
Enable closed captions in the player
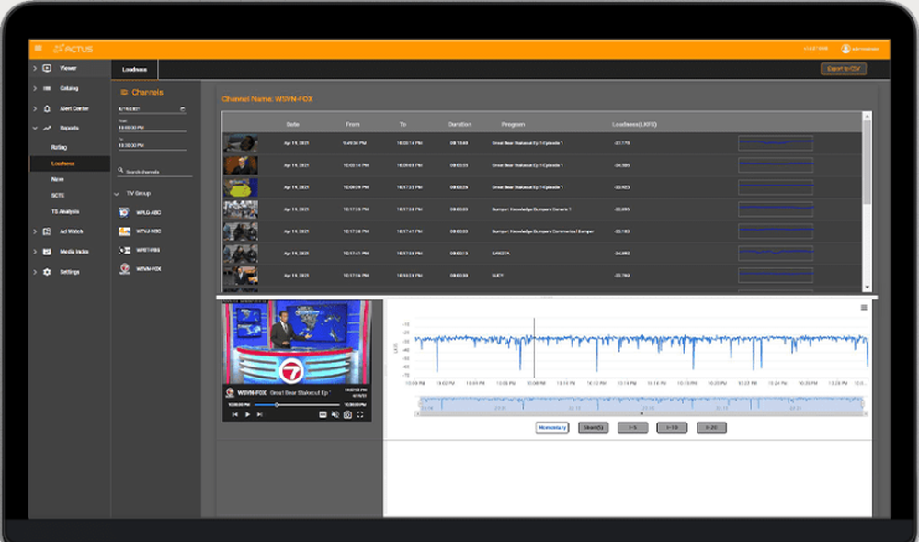coord(322,412)
